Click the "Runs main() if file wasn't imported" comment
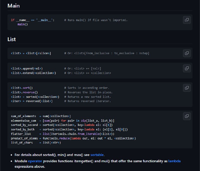 (96, 20)
